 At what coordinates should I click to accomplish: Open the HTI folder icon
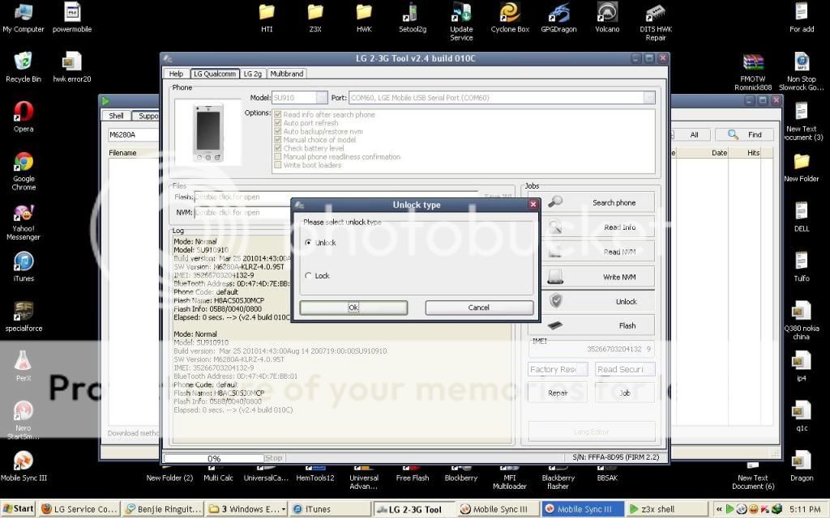tap(267, 19)
